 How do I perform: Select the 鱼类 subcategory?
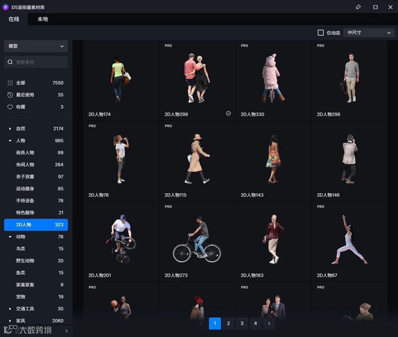click(36, 273)
